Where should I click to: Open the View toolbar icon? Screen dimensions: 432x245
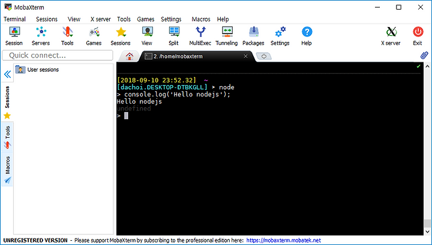pyautogui.click(x=147, y=36)
